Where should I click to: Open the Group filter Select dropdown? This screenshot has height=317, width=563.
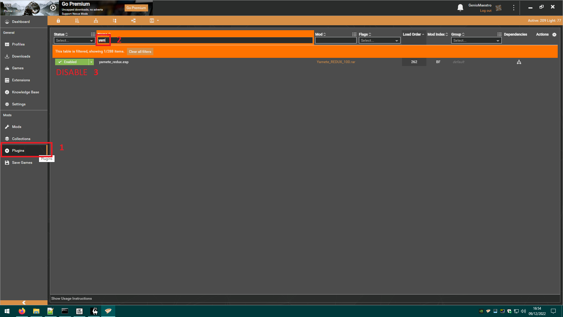(x=476, y=41)
